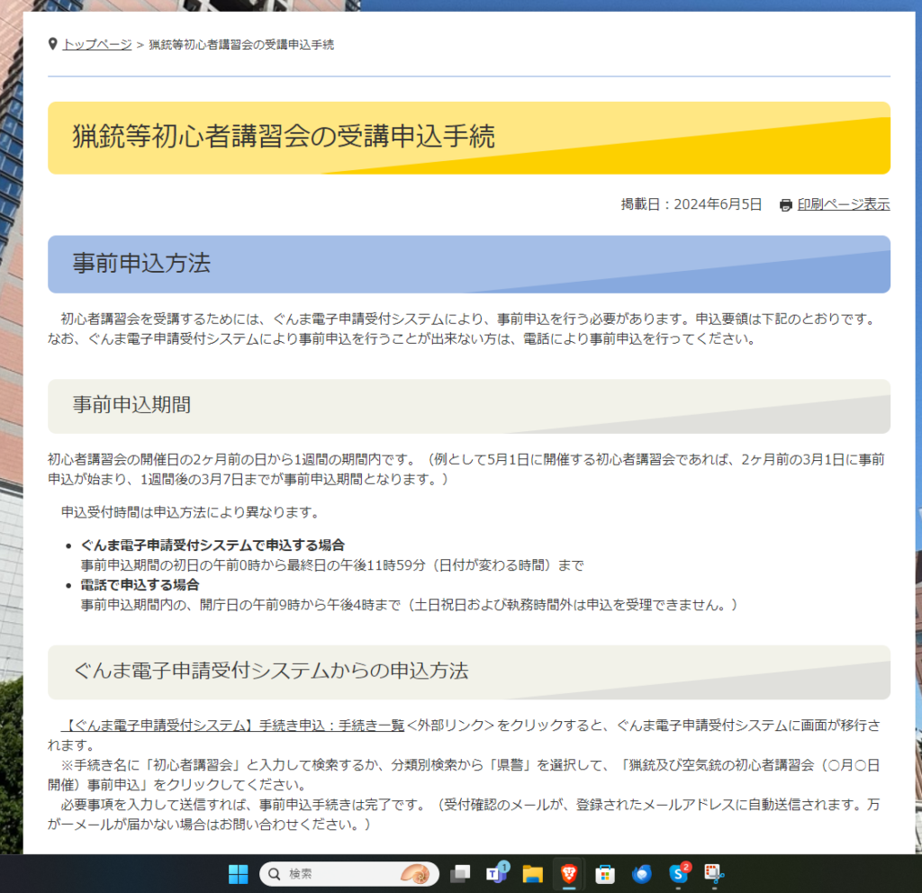Click the location pin icon in breadcrumb
The height and width of the screenshot is (893, 922).
pyautogui.click(x=53, y=44)
